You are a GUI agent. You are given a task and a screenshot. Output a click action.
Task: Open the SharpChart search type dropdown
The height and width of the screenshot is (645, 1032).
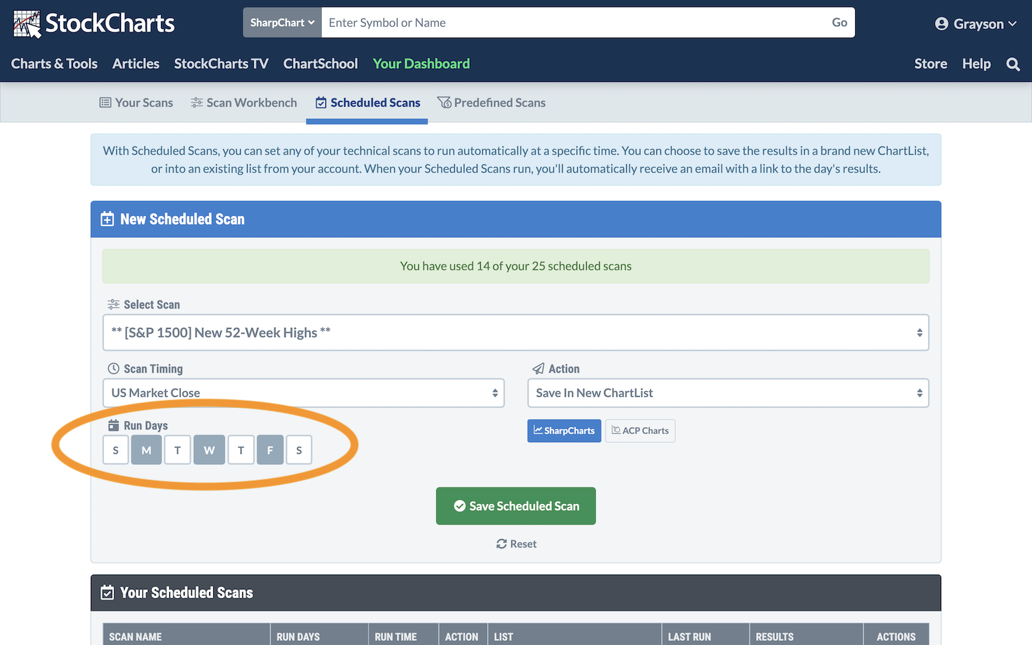[x=282, y=23]
